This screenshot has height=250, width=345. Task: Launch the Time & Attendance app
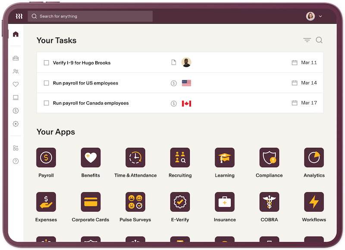135,158
